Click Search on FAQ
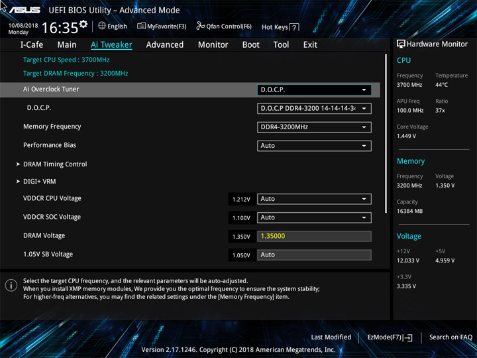 pos(450,337)
